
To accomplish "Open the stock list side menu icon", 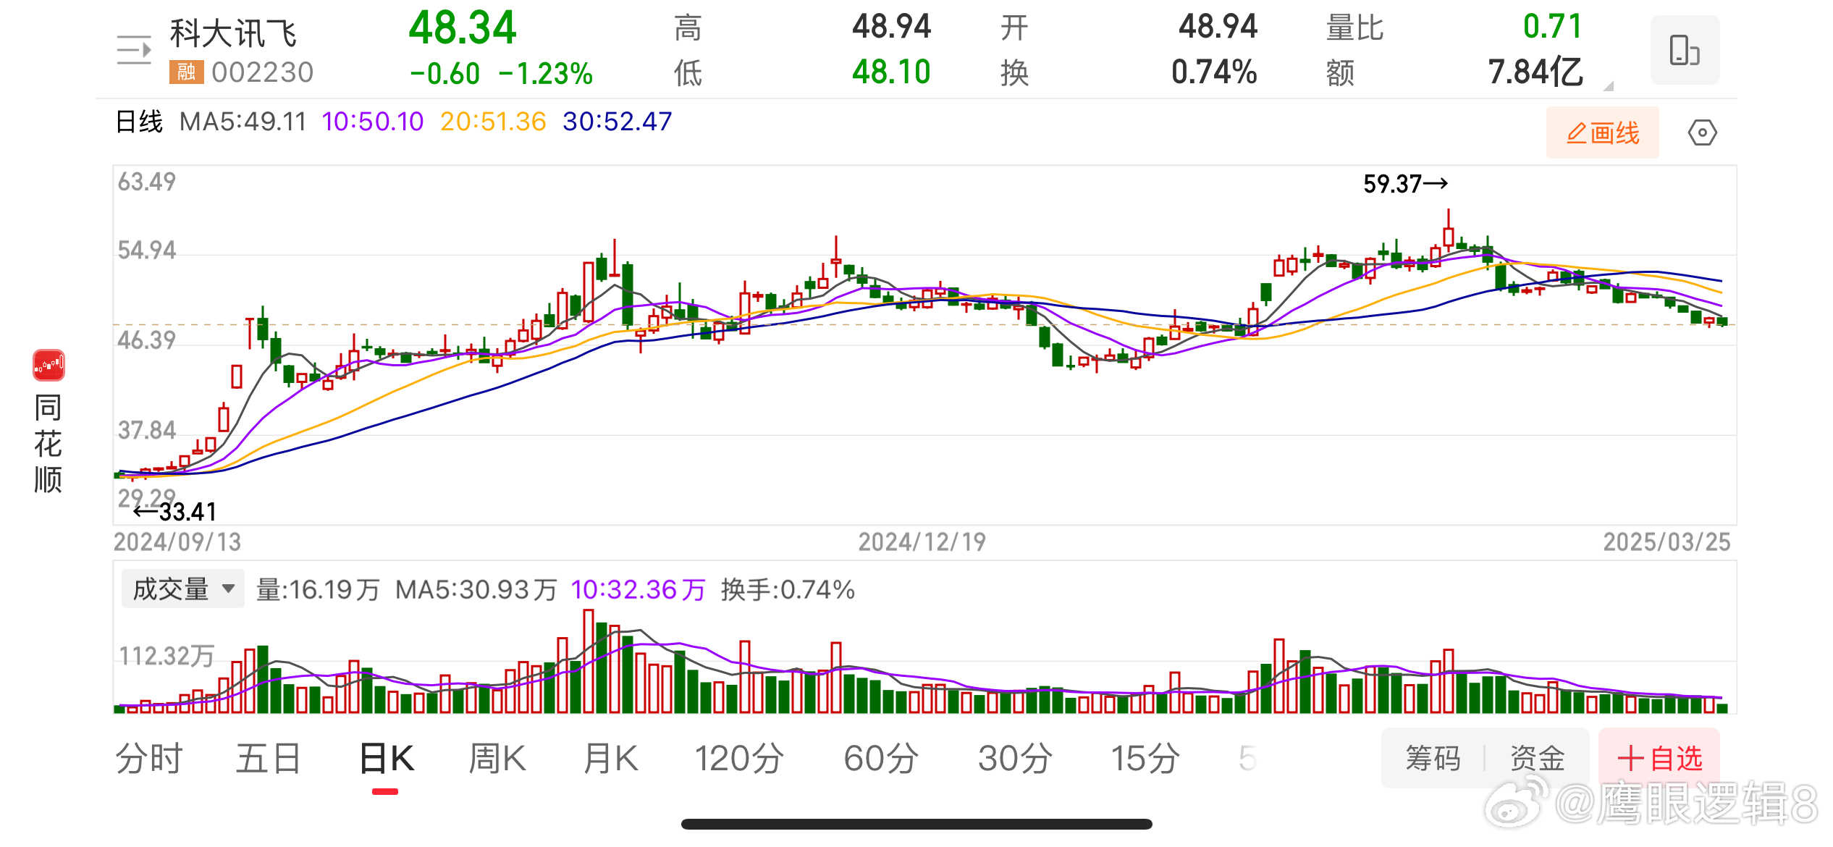I will (x=134, y=51).
